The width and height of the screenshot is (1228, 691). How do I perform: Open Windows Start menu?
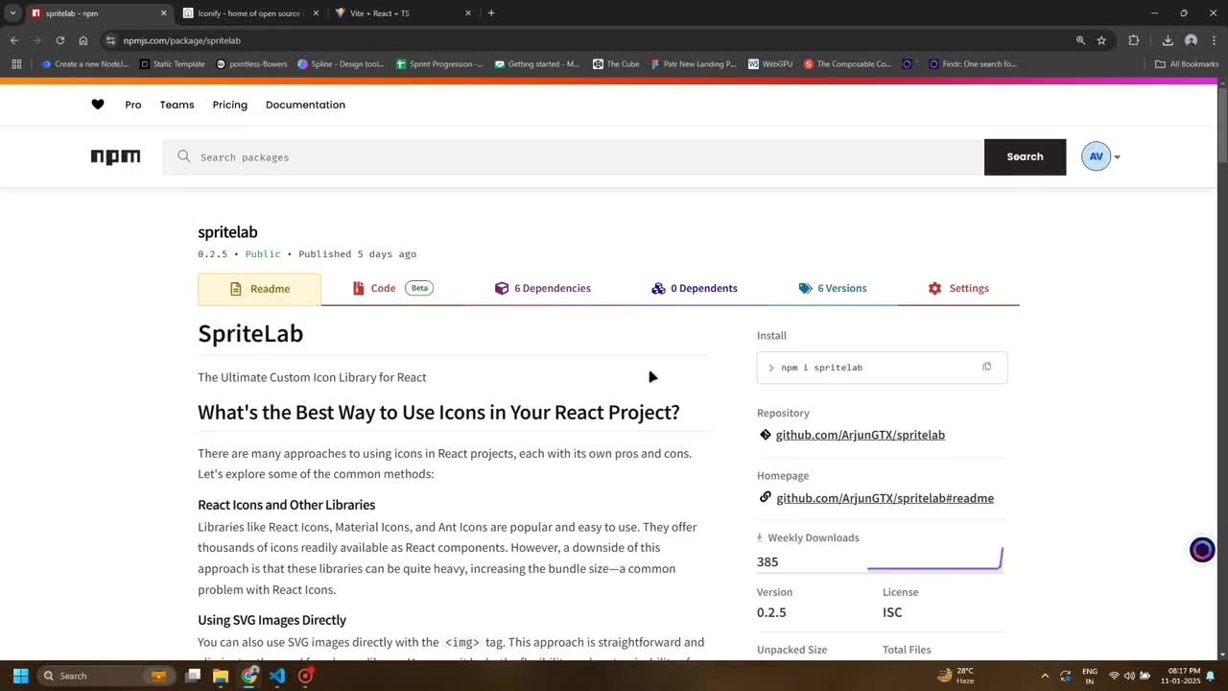20,676
